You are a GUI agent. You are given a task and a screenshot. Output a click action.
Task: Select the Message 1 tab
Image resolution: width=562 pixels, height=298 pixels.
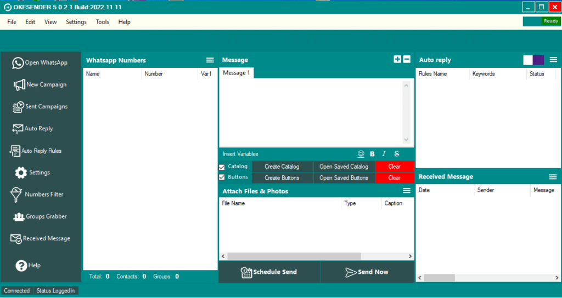[236, 73]
